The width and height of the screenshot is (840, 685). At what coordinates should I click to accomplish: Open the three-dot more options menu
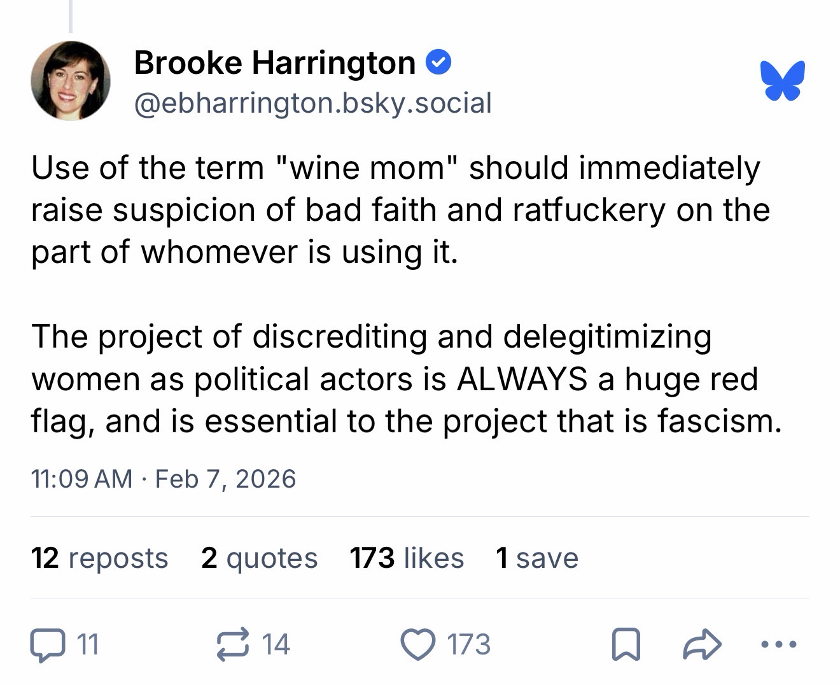pos(778,644)
